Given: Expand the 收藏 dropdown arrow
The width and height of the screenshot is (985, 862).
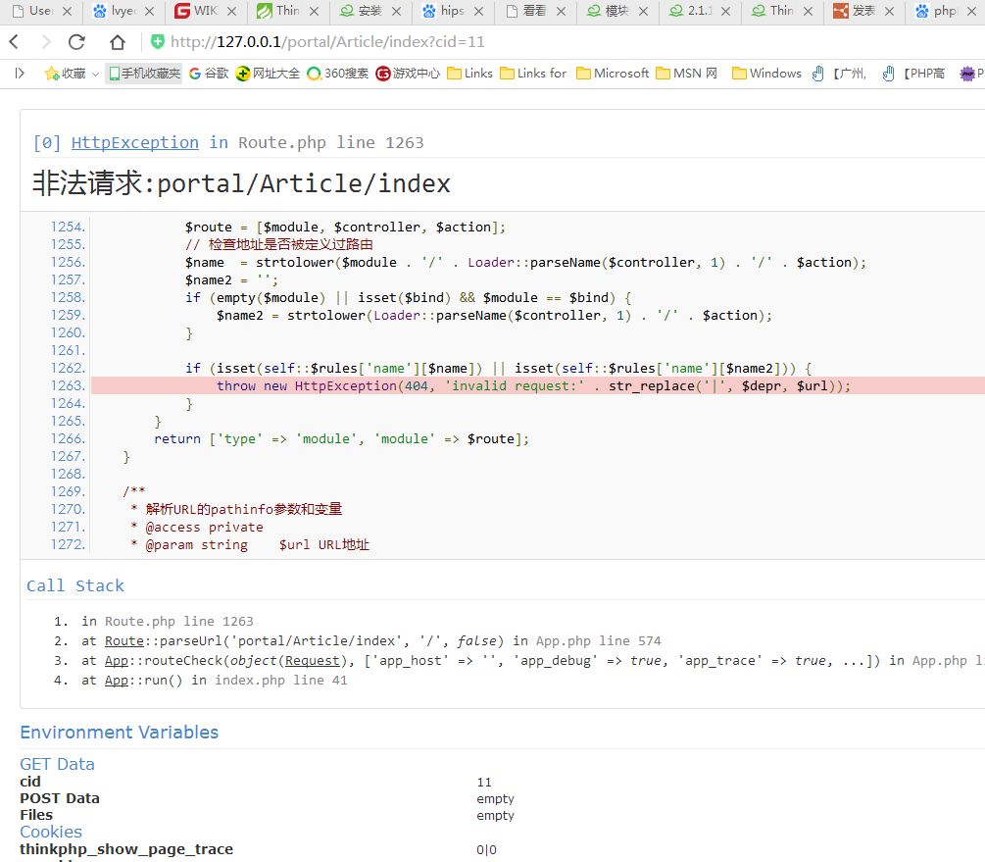Looking at the screenshot, I should (95, 75).
